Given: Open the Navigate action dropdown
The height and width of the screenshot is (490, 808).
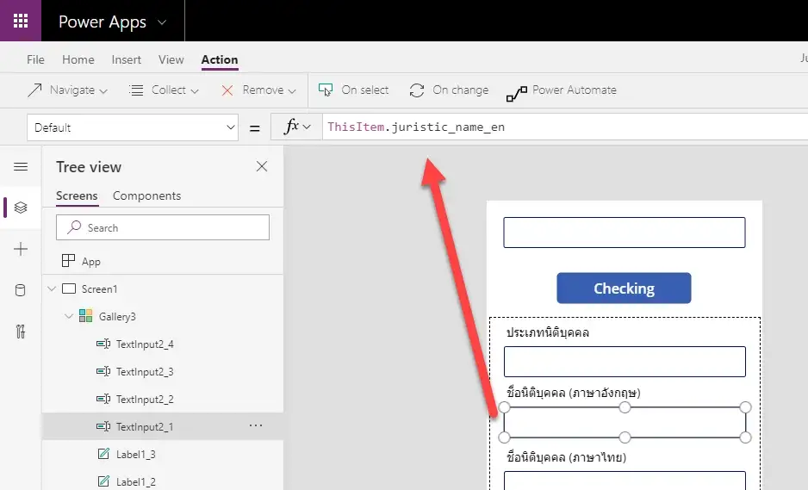Looking at the screenshot, I should (x=67, y=90).
